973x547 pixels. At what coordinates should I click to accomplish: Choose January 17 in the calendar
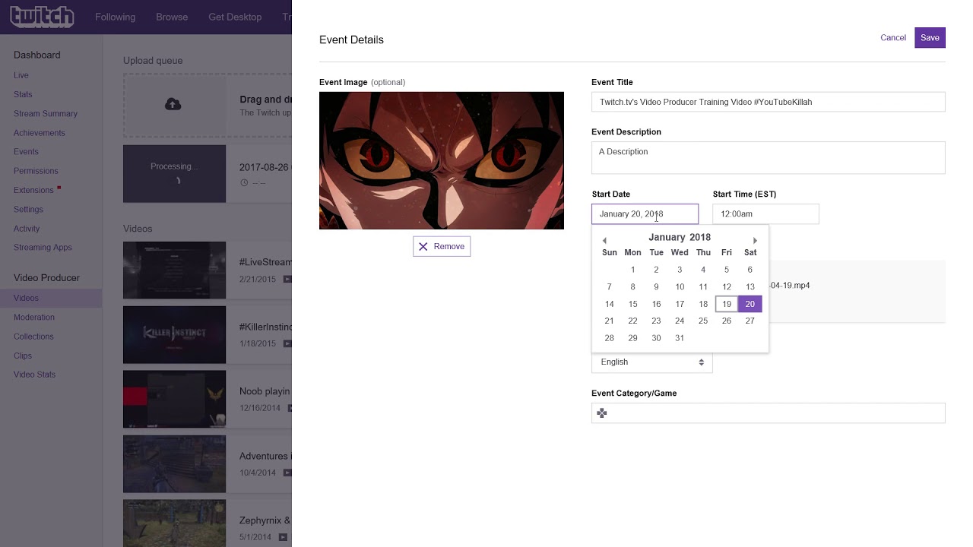(680, 304)
